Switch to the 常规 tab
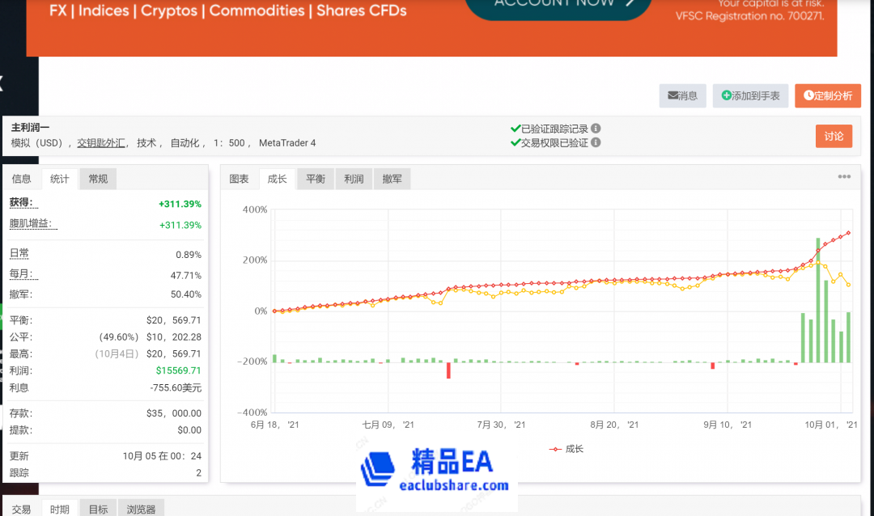Viewport: 874px width, 516px height. click(97, 179)
